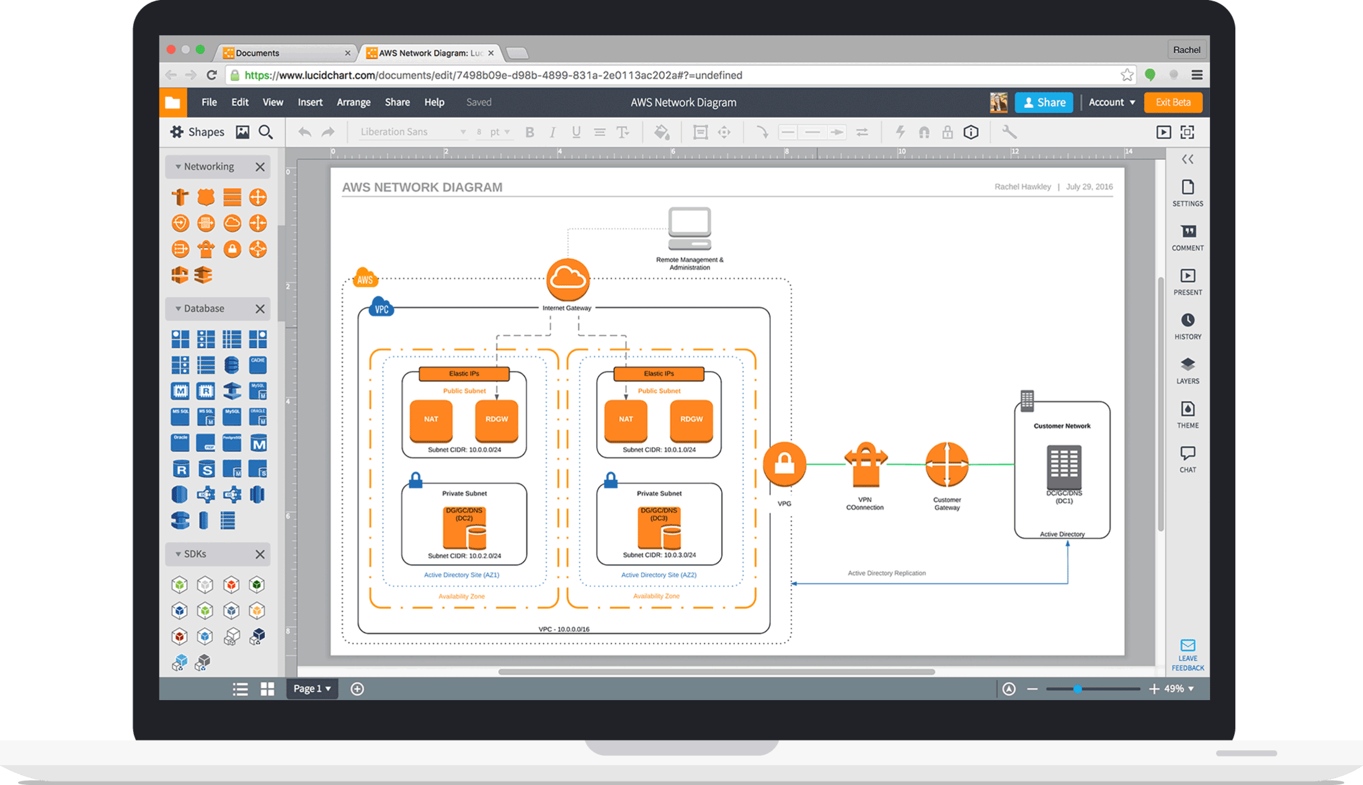
Task: Click the lock shape icon in the toolbar
Action: coord(947,131)
